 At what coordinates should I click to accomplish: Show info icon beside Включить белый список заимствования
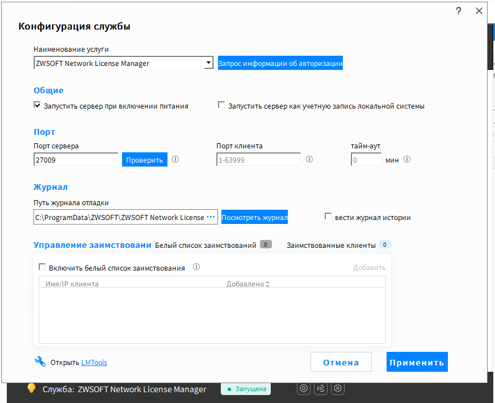click(x=196, y=267)
